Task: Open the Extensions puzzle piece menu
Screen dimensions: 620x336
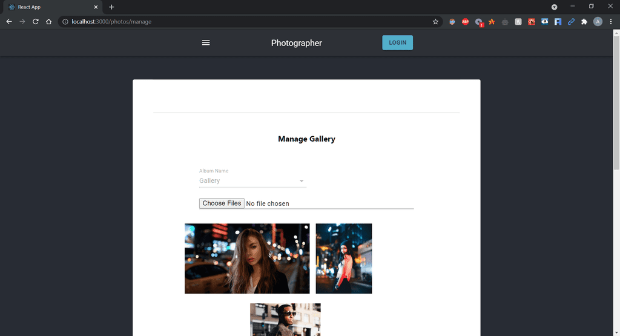Action: click(584, 22)
